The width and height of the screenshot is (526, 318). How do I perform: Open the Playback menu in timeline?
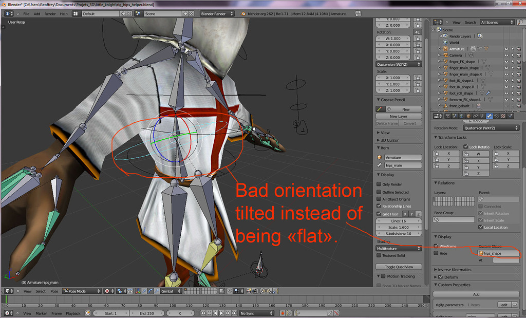tap(73, 313)
